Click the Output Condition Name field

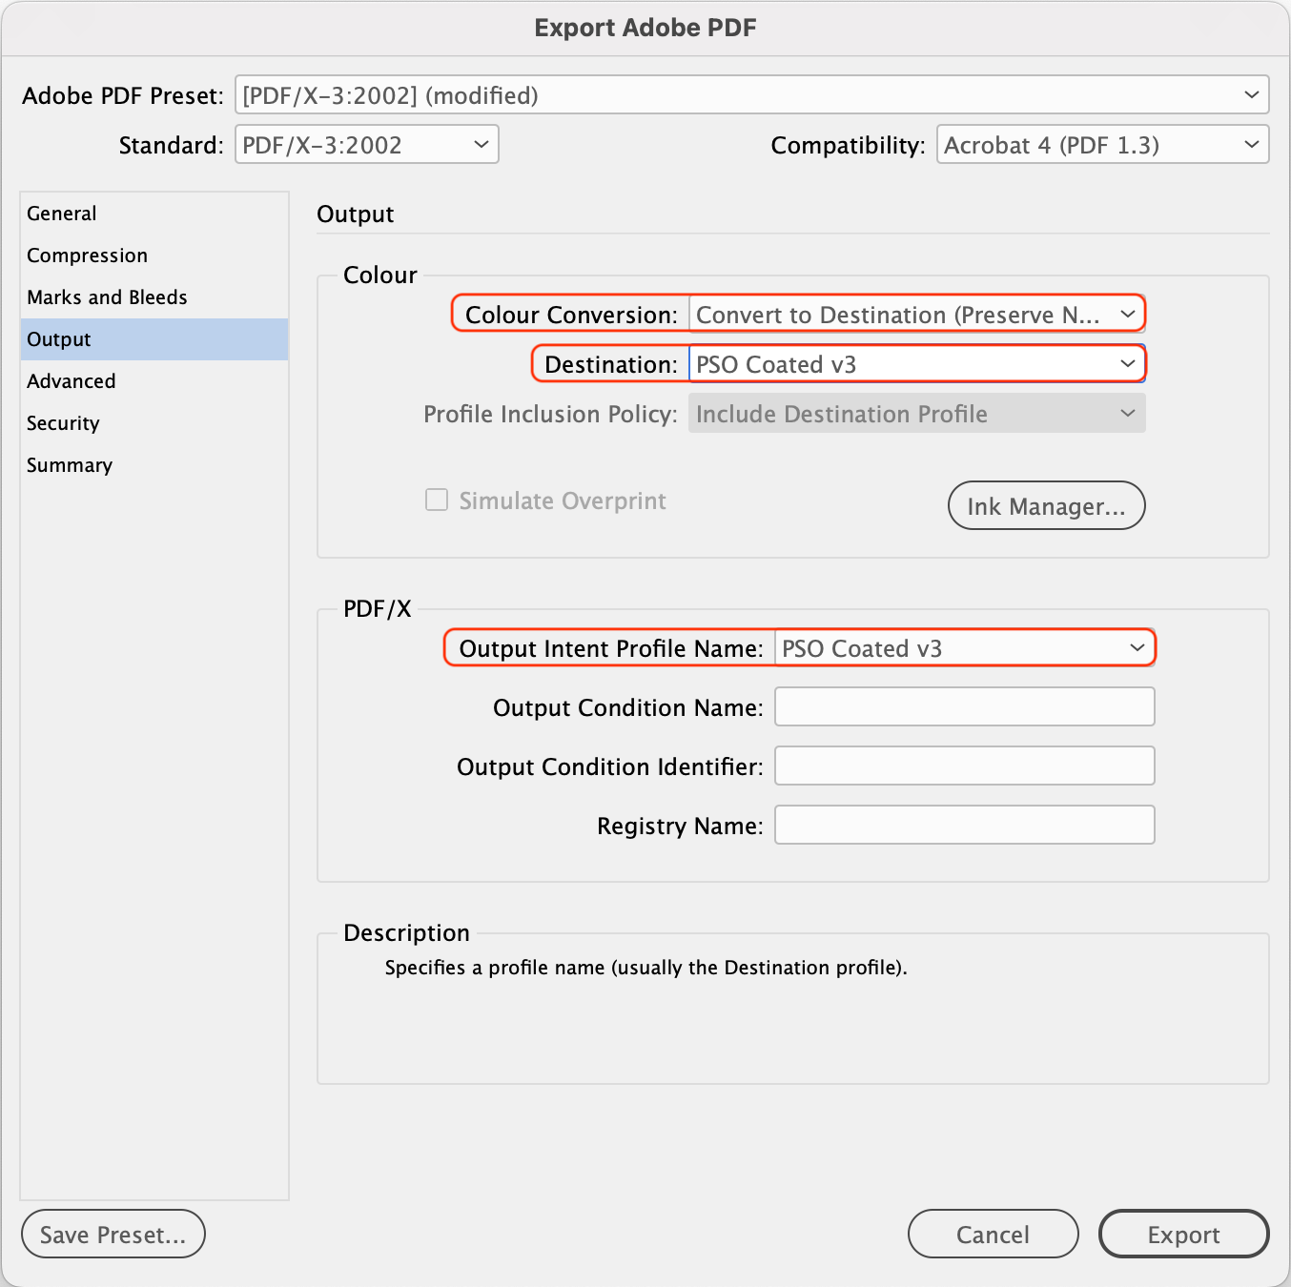(x=964, y=707)
